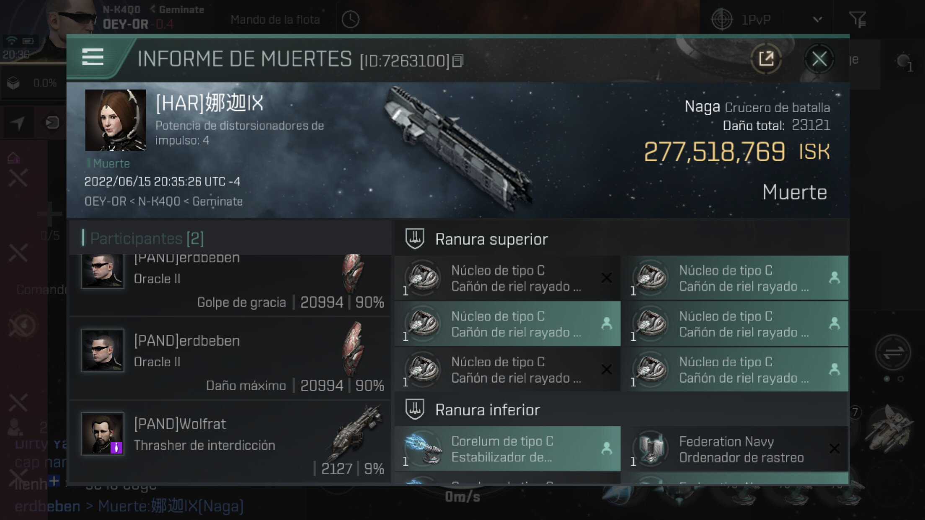Click the Ranura superior section icon
Screen dimensions: 925x520
point(415,239)
